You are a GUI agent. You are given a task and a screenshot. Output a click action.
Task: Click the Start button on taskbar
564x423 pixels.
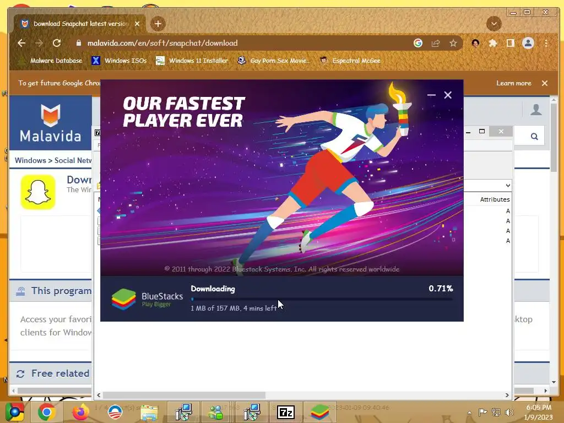point(15,412)
